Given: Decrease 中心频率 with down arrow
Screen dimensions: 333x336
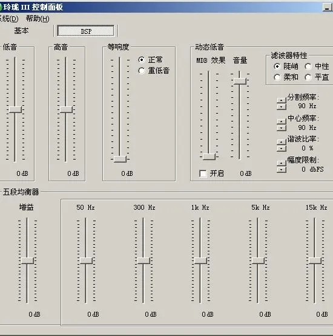Looking at the screenshot, I should point(282,128).
